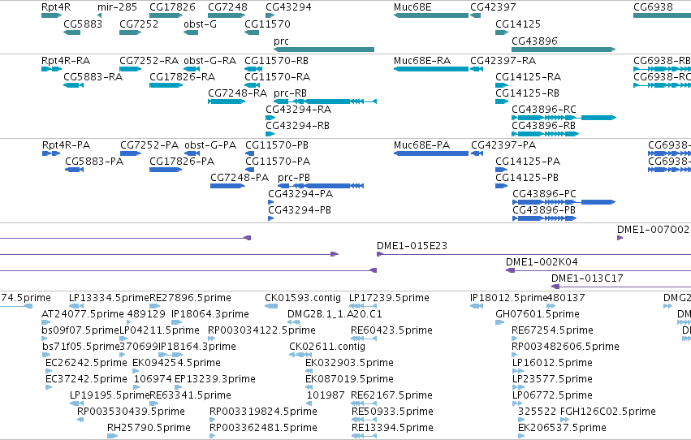Click transcript CG7252-RA label
Image resolution: width=691 pixels, height=440 pixels.
(149, 60)
